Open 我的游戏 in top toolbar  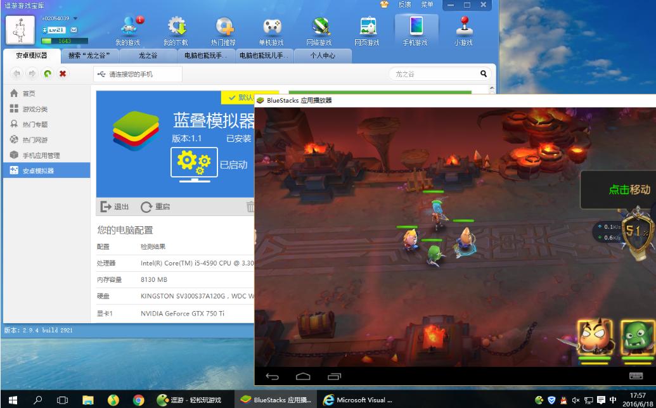[128, 31]
